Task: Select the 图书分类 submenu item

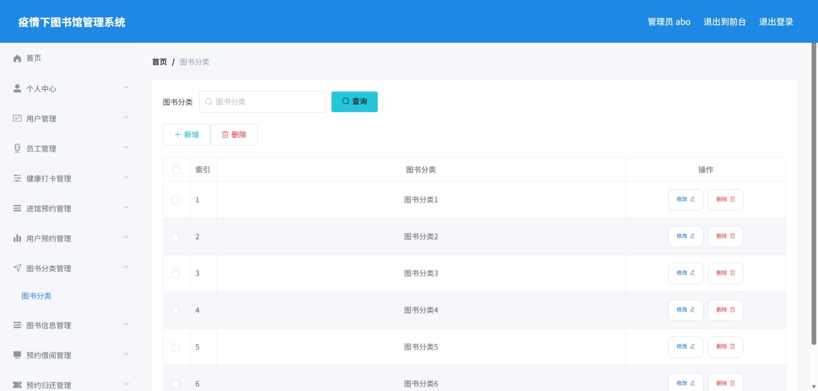Action: pos(36,296)
